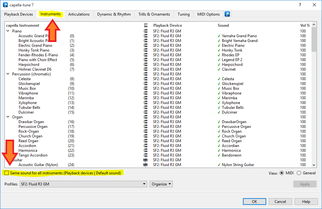Click the Sound column header

(x=223, y=25)
